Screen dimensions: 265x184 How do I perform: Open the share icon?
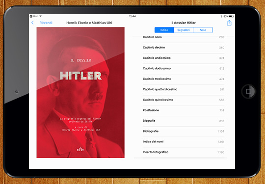click(x=229, y=23)
